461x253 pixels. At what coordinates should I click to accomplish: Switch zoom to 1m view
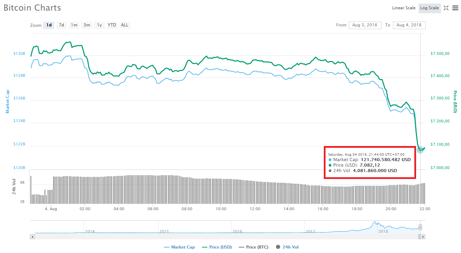tap(74, 25)
